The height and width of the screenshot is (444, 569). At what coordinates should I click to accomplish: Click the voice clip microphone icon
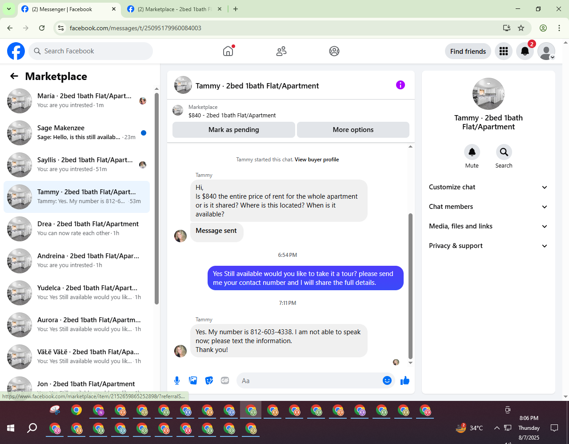pos(177,380)
